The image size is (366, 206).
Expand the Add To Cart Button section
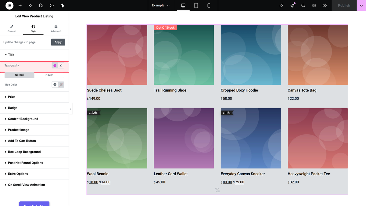tap(34, 141)
